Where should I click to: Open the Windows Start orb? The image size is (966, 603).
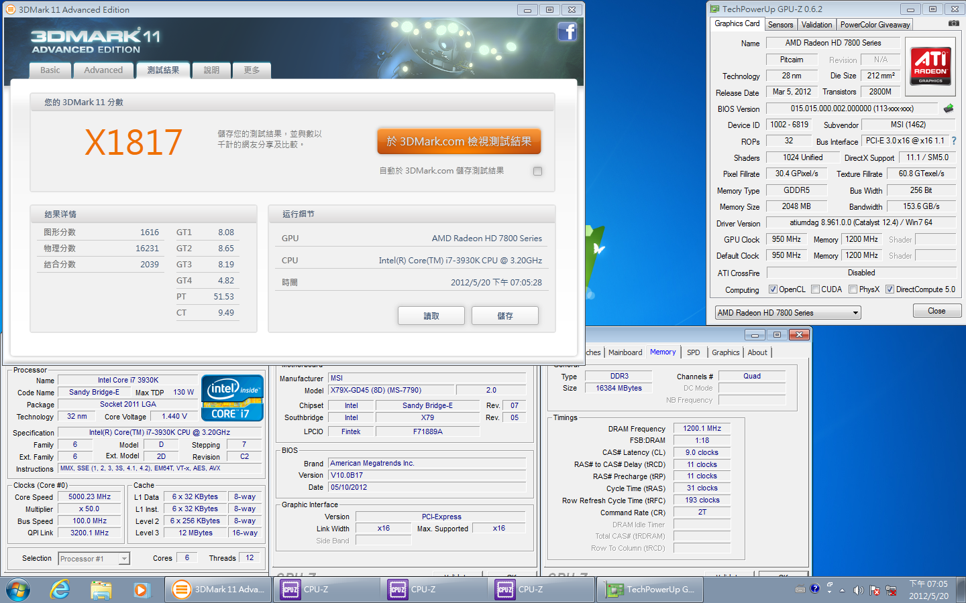(x=18, y=590)
